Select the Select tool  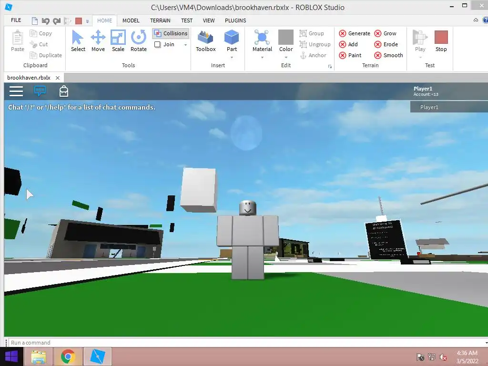point(78,41)
